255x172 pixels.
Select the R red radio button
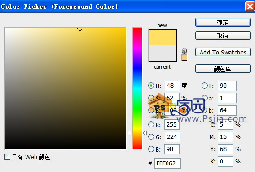click(x=151, y=125)
